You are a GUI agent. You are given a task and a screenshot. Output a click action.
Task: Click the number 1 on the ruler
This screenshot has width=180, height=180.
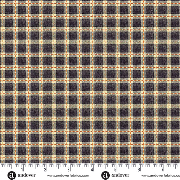(x=22, y=169)
